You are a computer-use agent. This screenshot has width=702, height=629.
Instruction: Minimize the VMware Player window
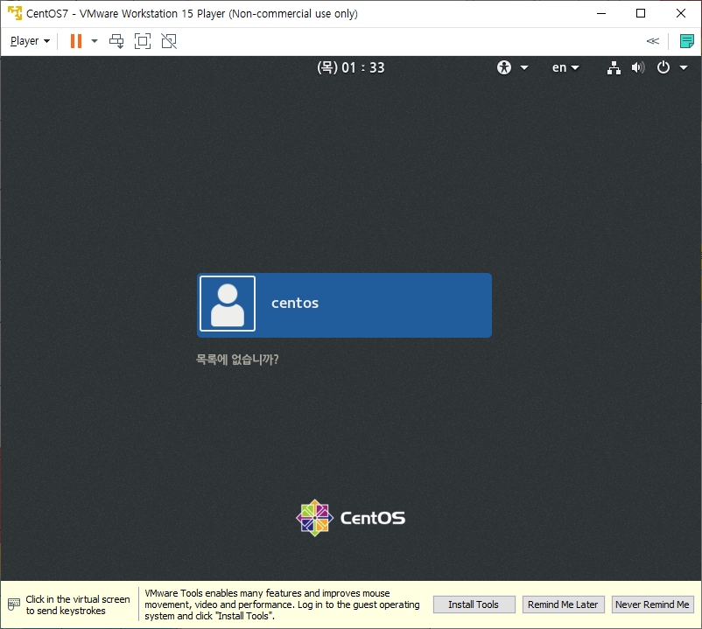[601, 13]
